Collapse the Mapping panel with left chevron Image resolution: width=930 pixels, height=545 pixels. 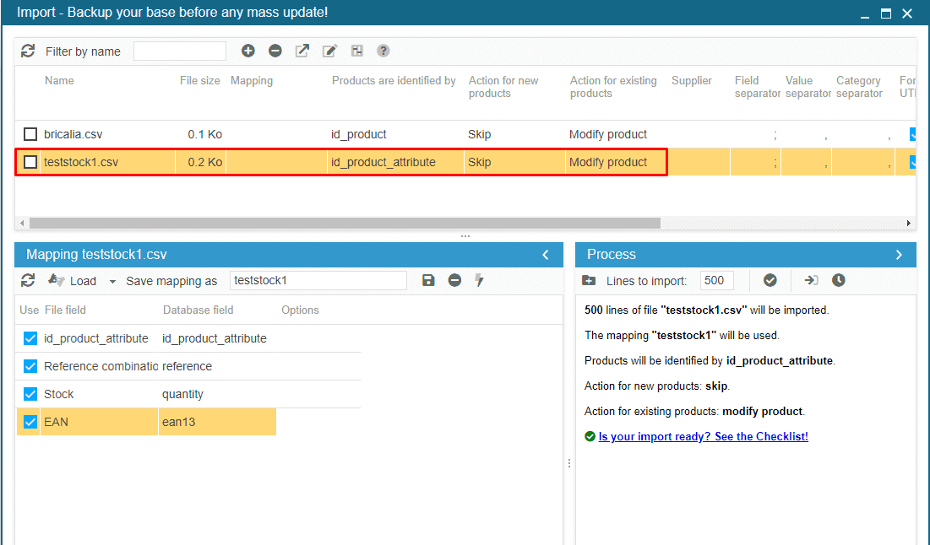pyautogui.click(x=546, y=255)
